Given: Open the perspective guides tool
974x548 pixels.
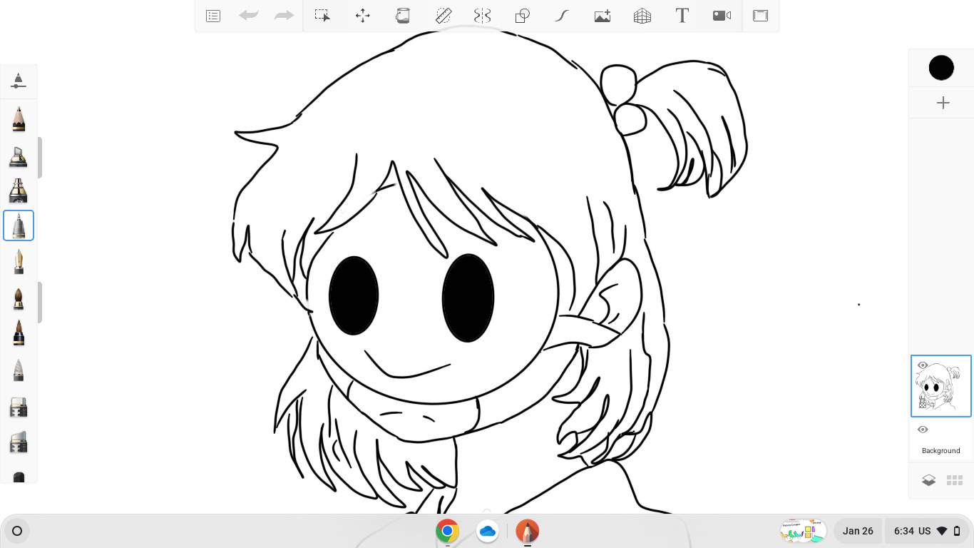Looking at the screenshot, I should [x=642, y=16].
